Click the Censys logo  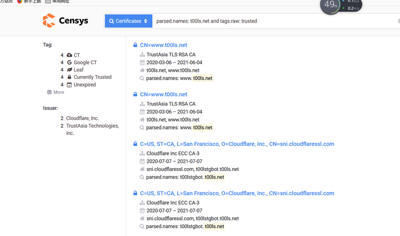[x=65, y=21]
